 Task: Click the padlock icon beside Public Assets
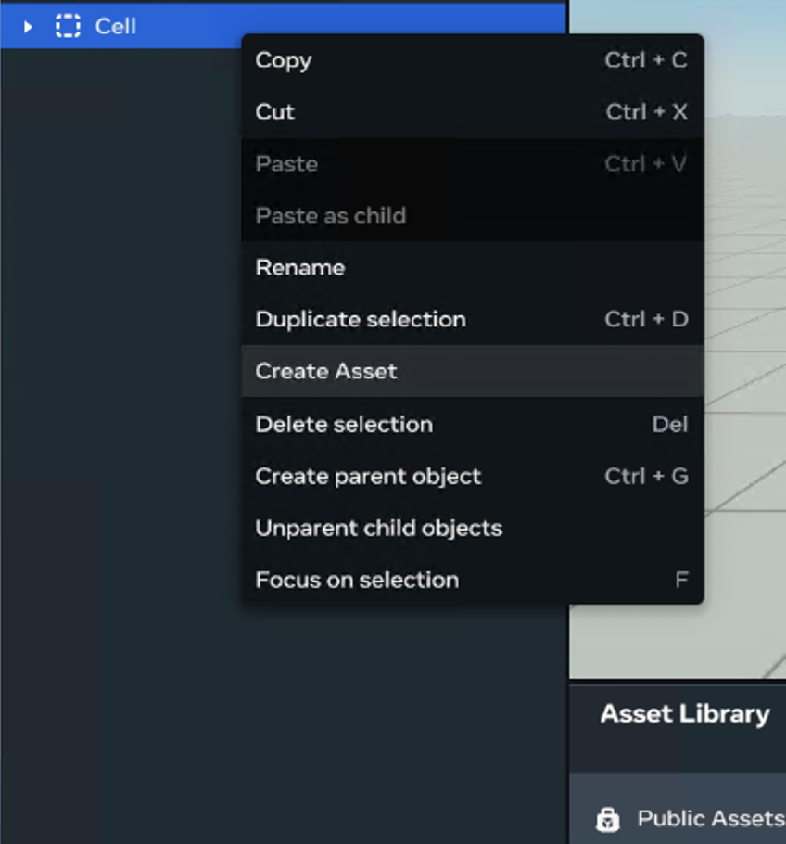pyautogui.click(x=609, y=819)
